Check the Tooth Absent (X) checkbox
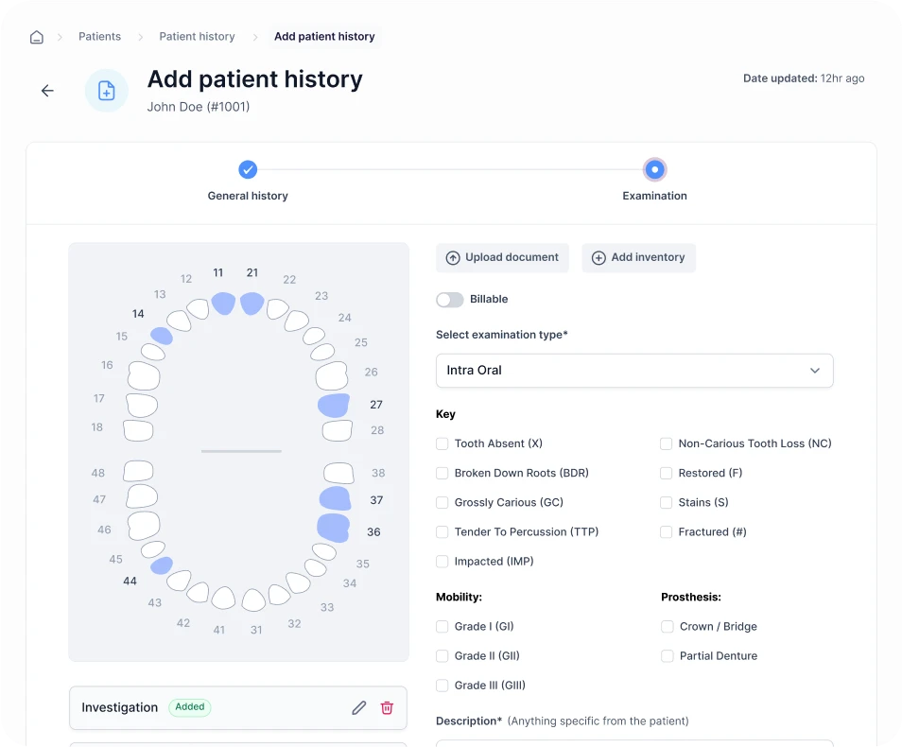902x747 pixels. point(442,443)
